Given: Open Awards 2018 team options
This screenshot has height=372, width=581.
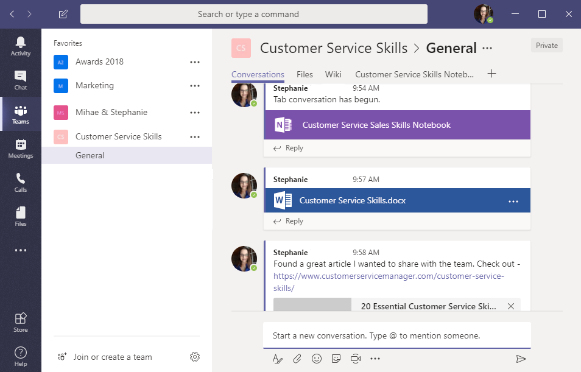Looking at the screenshot, I should pos(195,62).
